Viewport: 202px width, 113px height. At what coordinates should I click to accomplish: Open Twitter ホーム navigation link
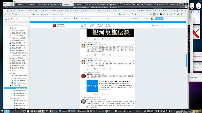[56, 19]
